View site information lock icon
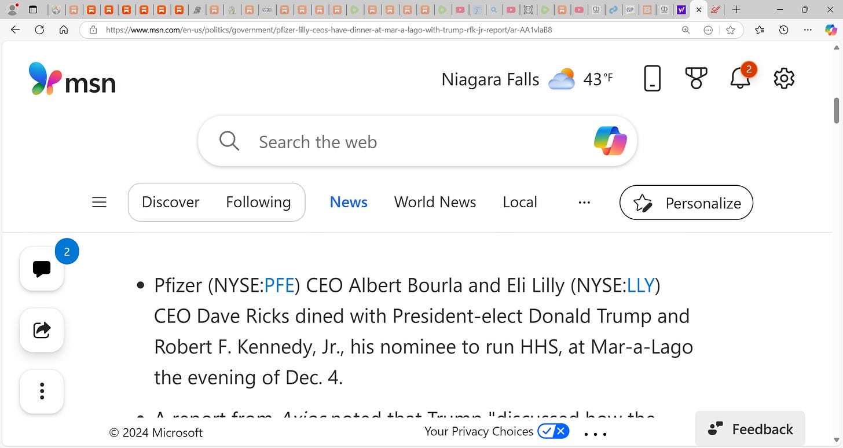Screen dimensions: 843x448 (93, 30)
